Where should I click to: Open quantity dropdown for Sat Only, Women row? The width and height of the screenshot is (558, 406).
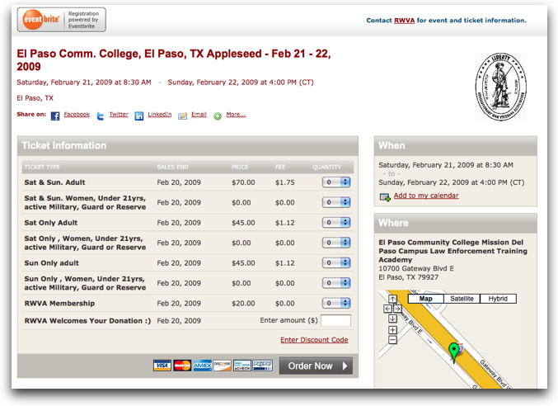coord(336,243)
